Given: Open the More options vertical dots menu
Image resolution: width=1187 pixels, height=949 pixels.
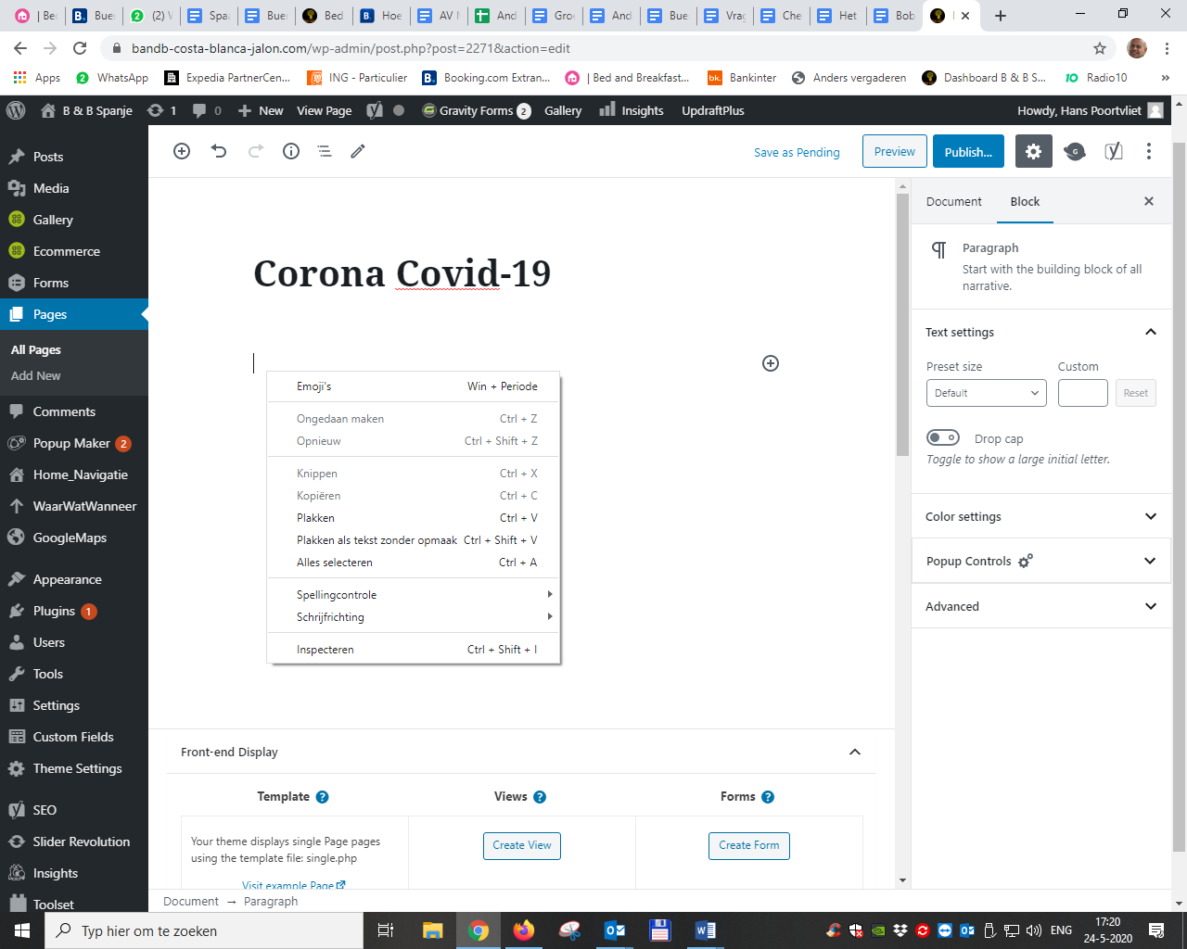Looking at the screenshot, I should 1148,151.
